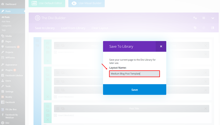Click the history icon in Divi Builder
The image size is (220, 125).
[x=213, y=28]
